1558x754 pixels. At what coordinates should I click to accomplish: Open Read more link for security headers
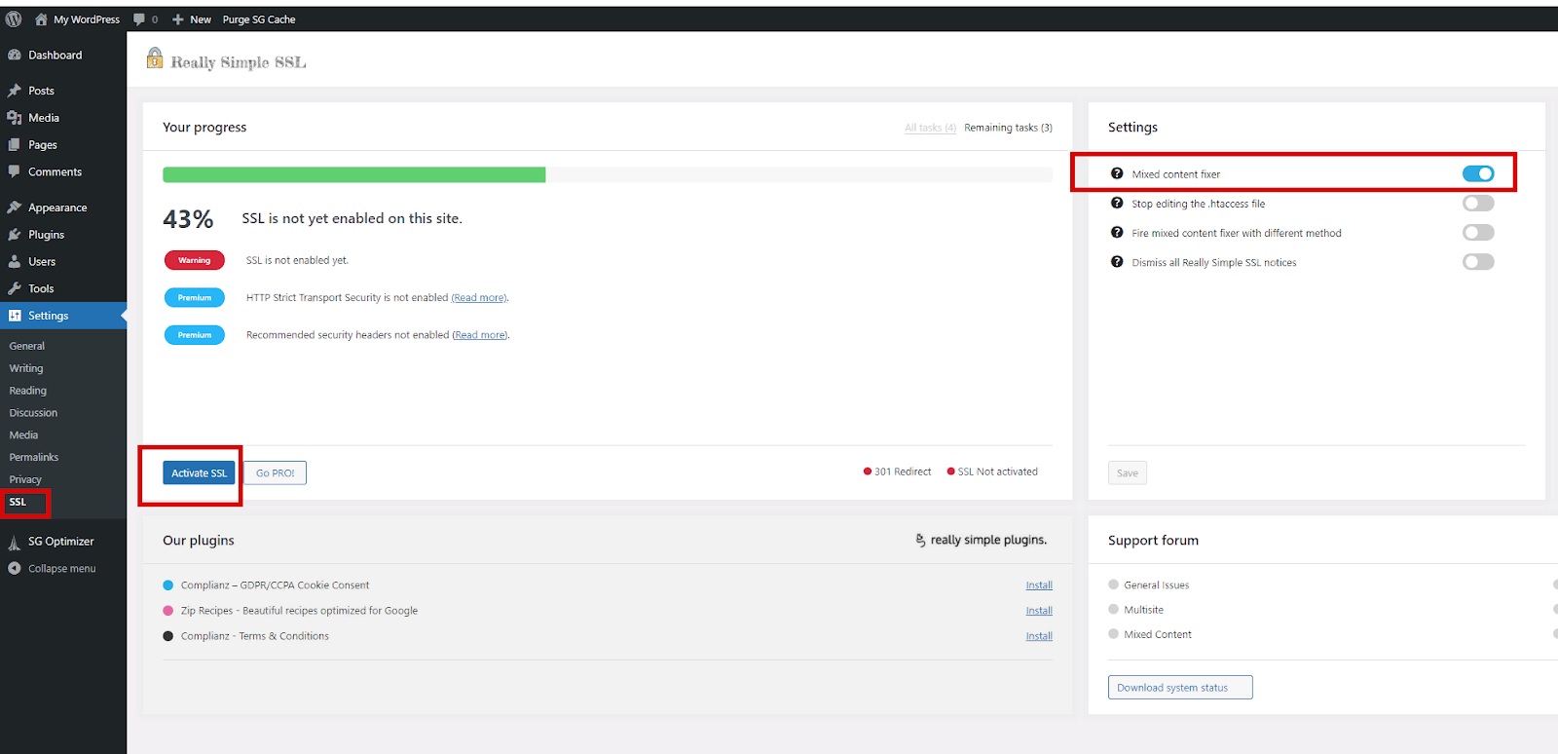(479, 335)
